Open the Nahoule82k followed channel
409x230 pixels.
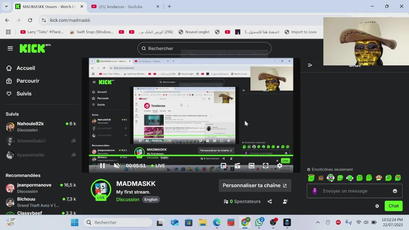[x=41, y=127]
